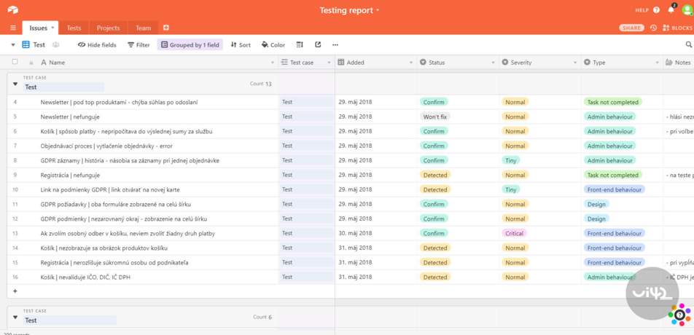Screen dimensions: 694x335
Task: Click the search magnifier icon
Action: pos(688,44)
